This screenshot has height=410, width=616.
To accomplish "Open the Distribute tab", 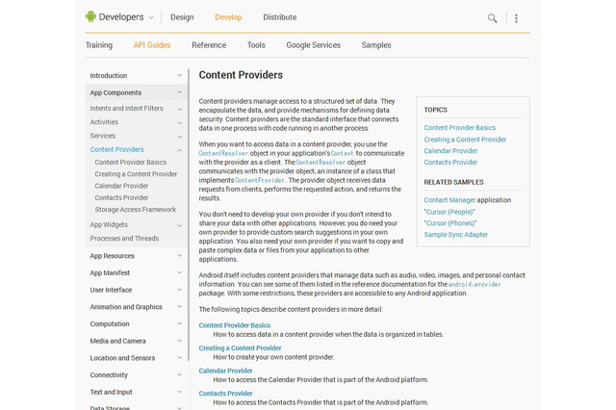I will click(x=279, y=17).
